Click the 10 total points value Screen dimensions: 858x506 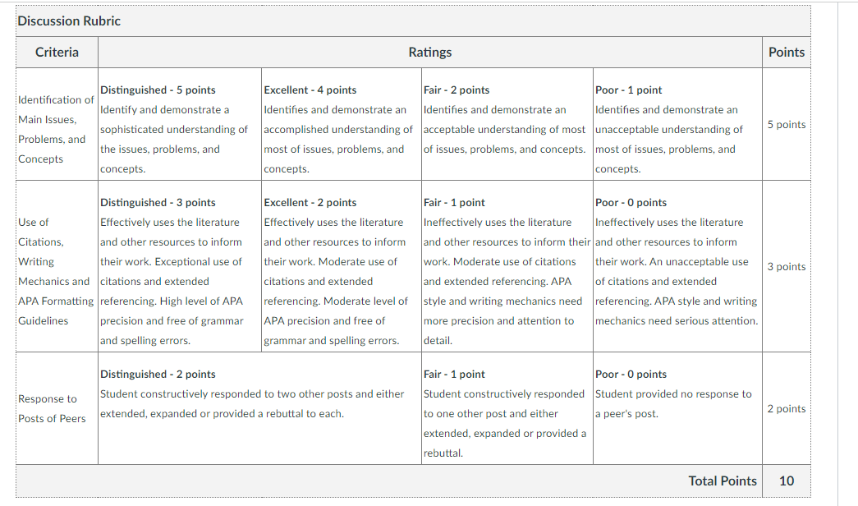(x=787, y=481)
